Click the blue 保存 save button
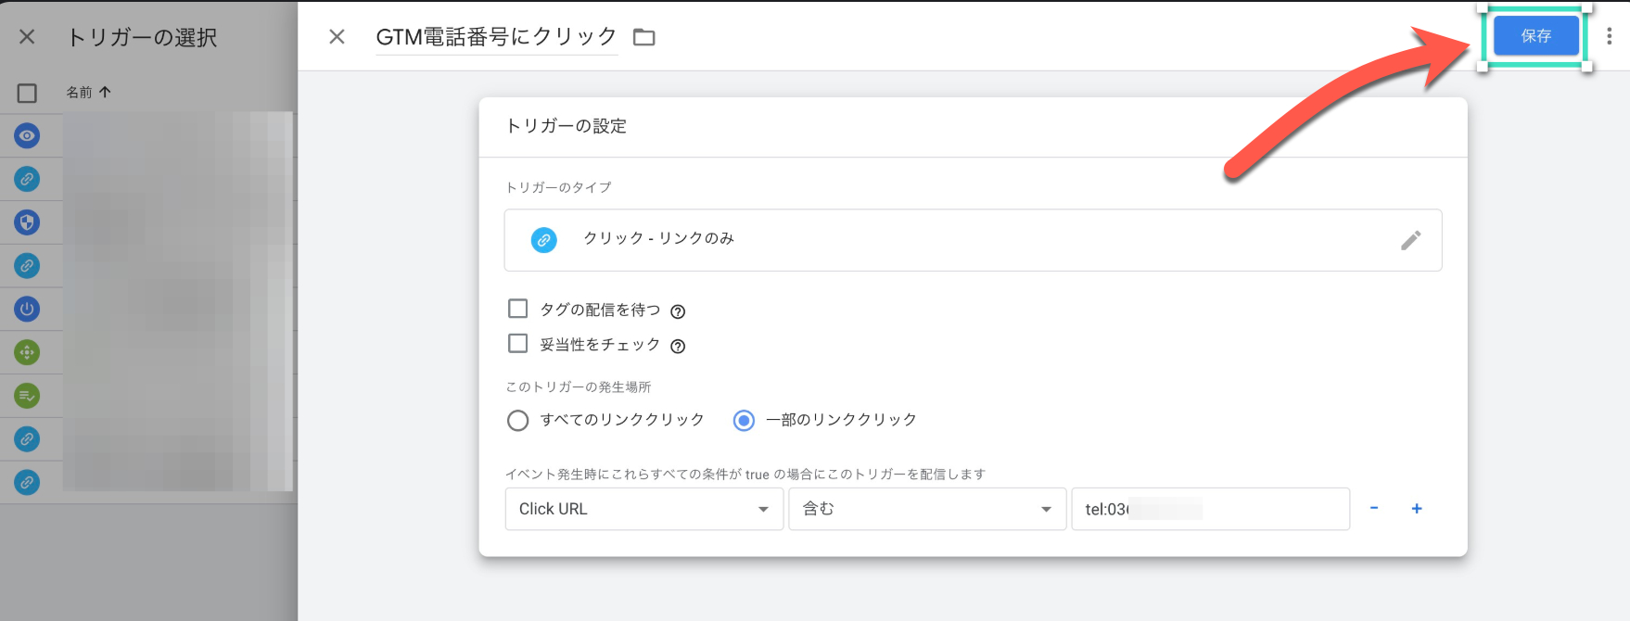1630x621 pixels. click(x=1535, y=36)
